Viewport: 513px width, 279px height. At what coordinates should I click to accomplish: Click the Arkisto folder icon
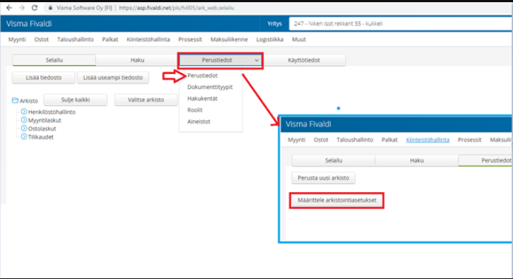15,100
